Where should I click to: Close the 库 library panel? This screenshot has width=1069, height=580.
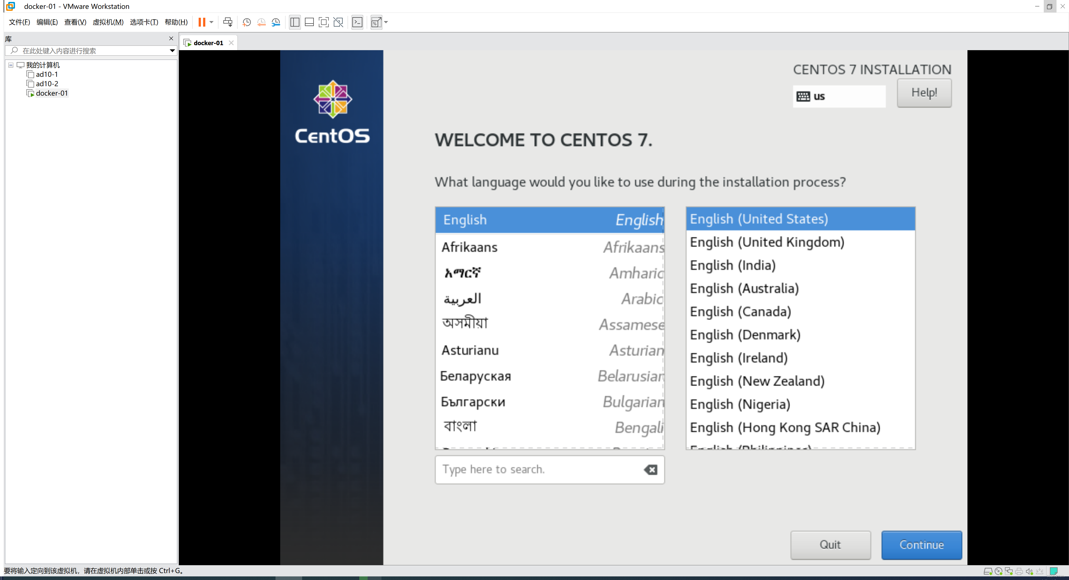pos(171,39)
